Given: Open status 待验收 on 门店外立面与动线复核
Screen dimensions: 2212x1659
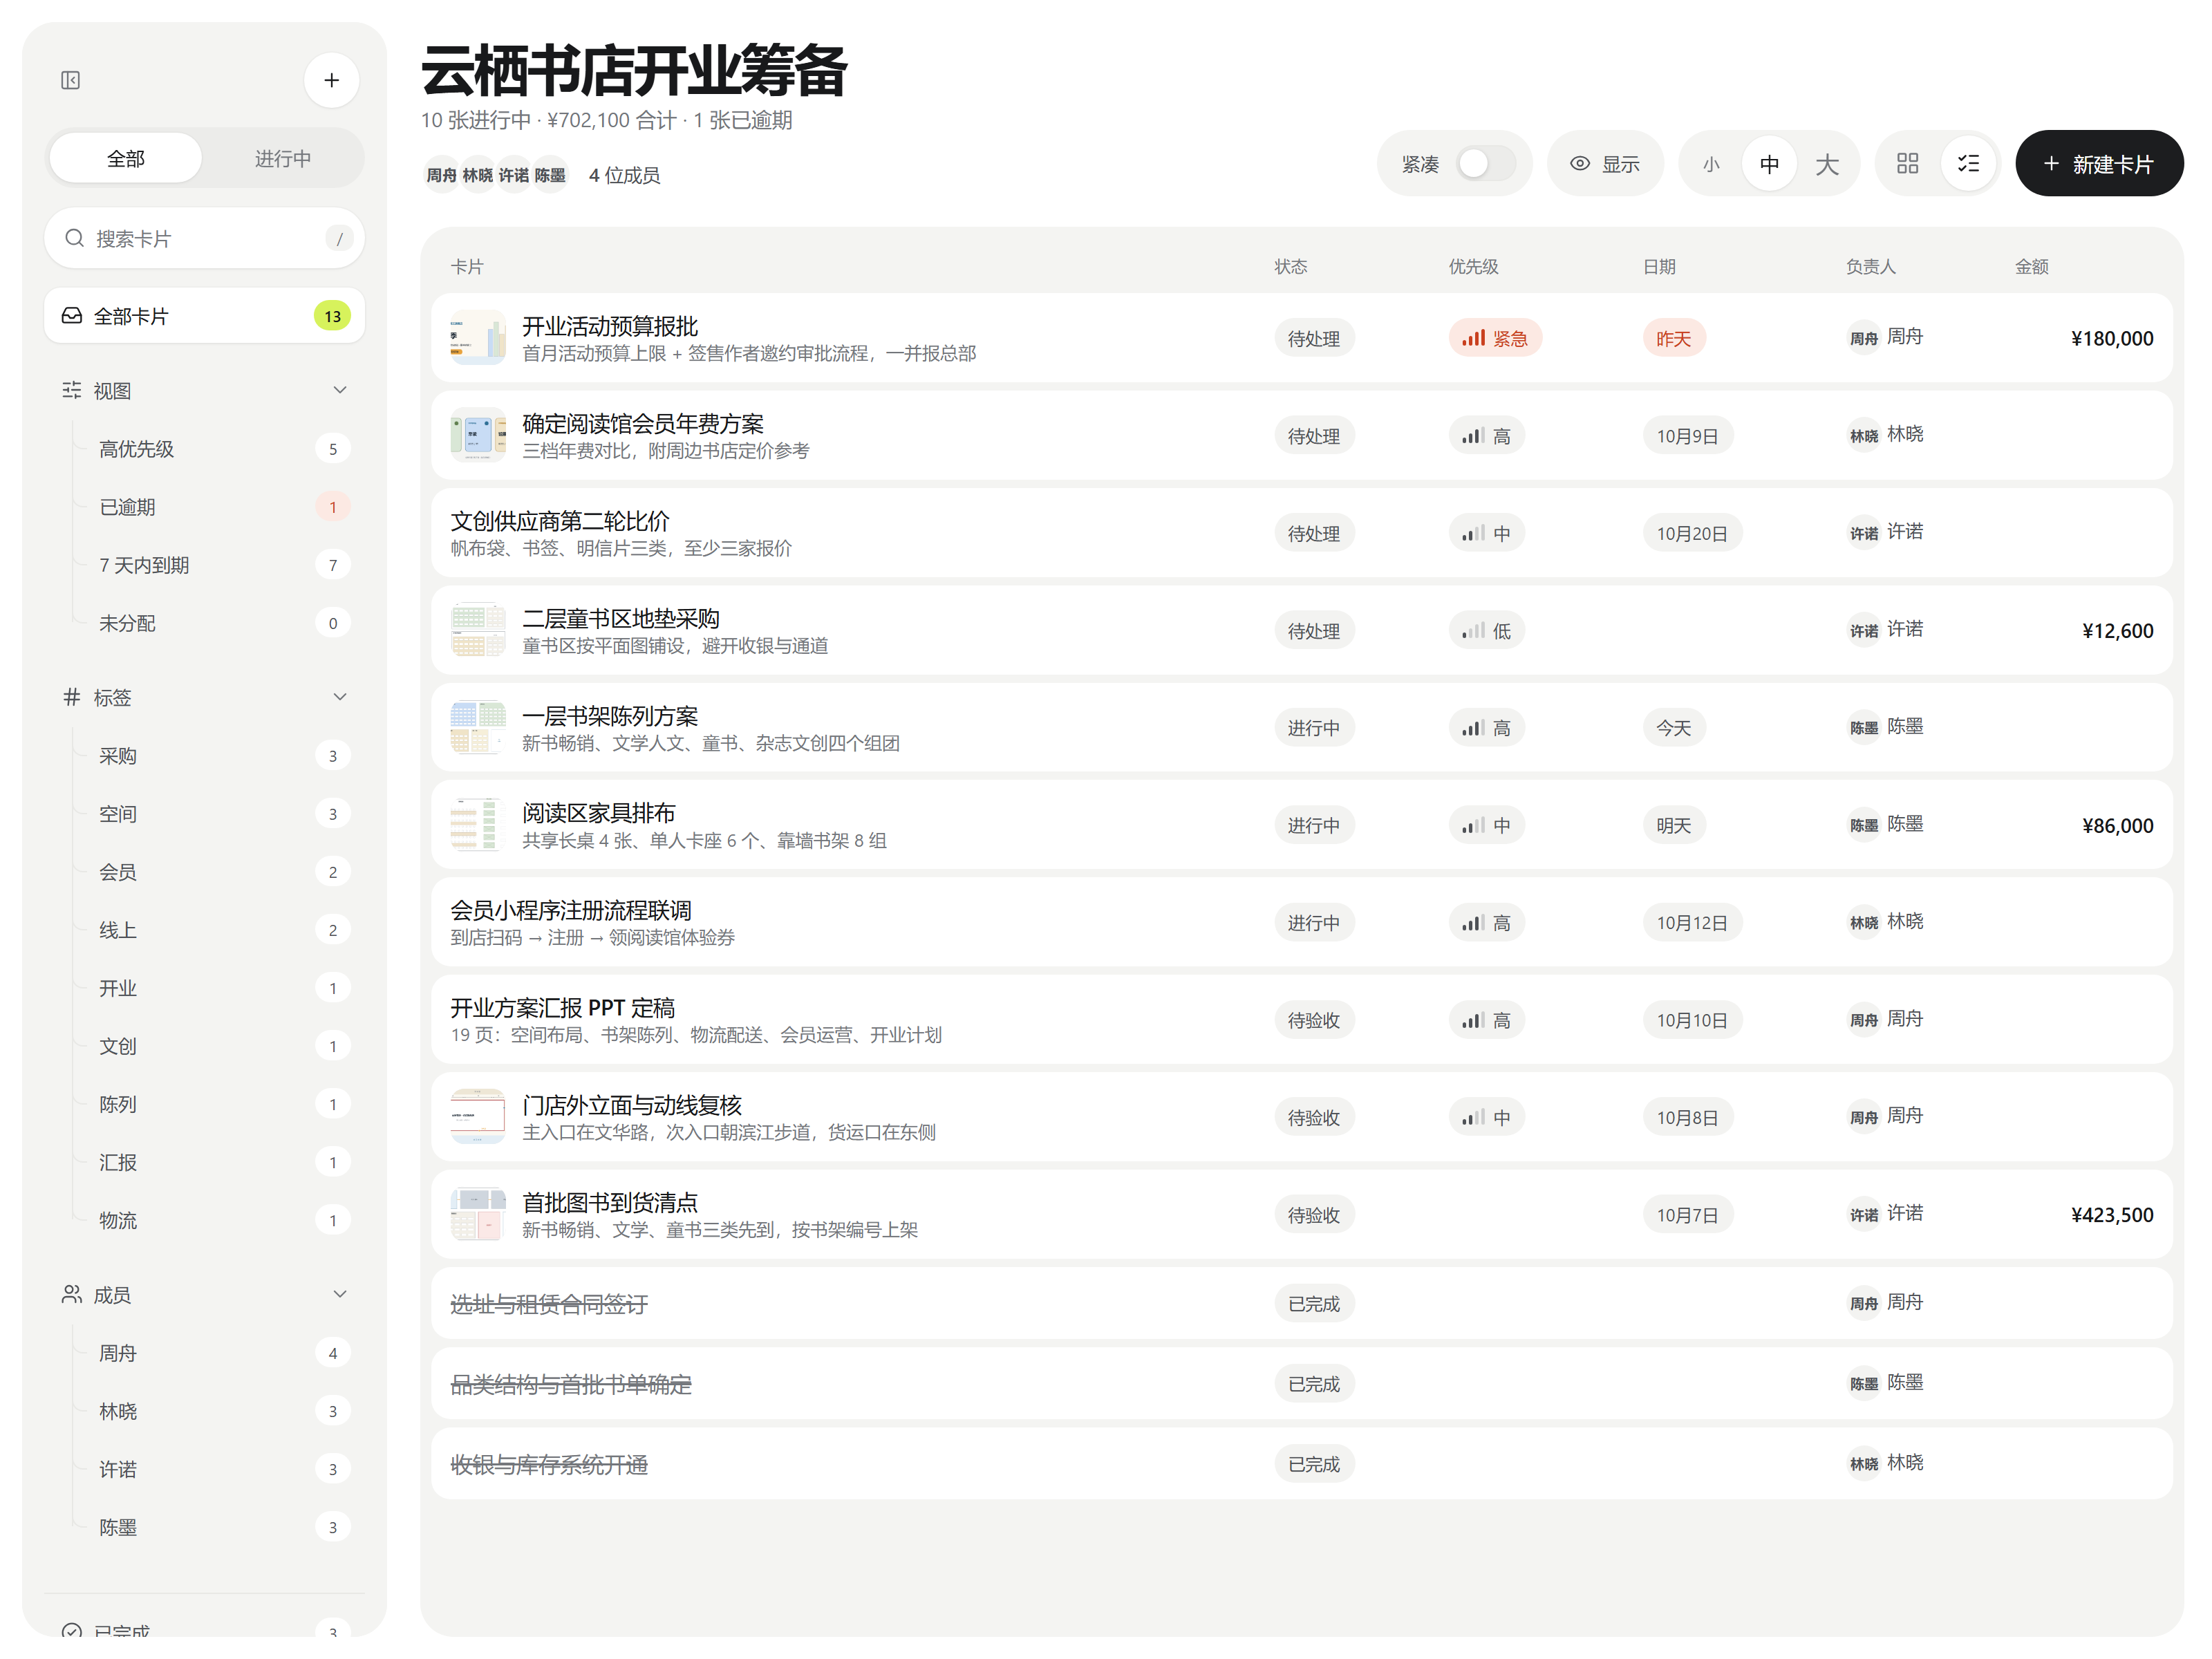Looking at the screenshot, I should pyautogui.click(x=1314, y=1118).
